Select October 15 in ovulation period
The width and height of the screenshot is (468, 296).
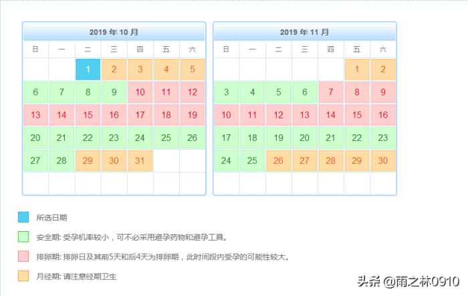(88, 115)
